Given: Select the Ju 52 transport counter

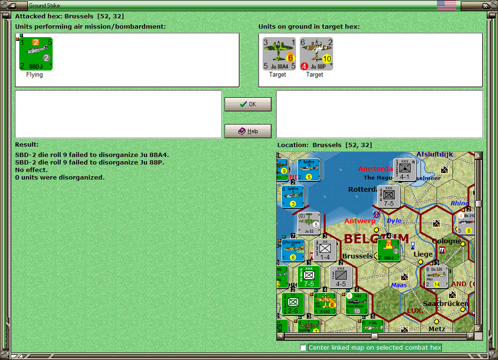Looking at the screenshot, I should click(309, 223).
